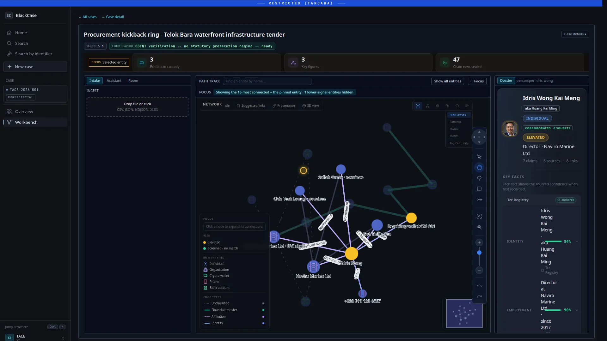
Task: Toggle the Unclassified edge type dot
Action: pyautogui.click(x=263, y=303)
